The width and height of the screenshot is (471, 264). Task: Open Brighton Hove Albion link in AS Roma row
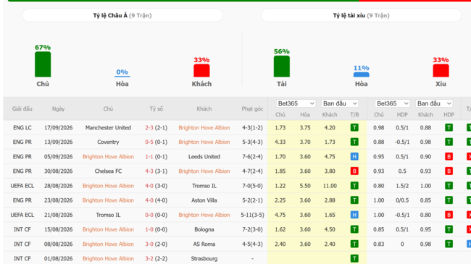pos(108,244)
